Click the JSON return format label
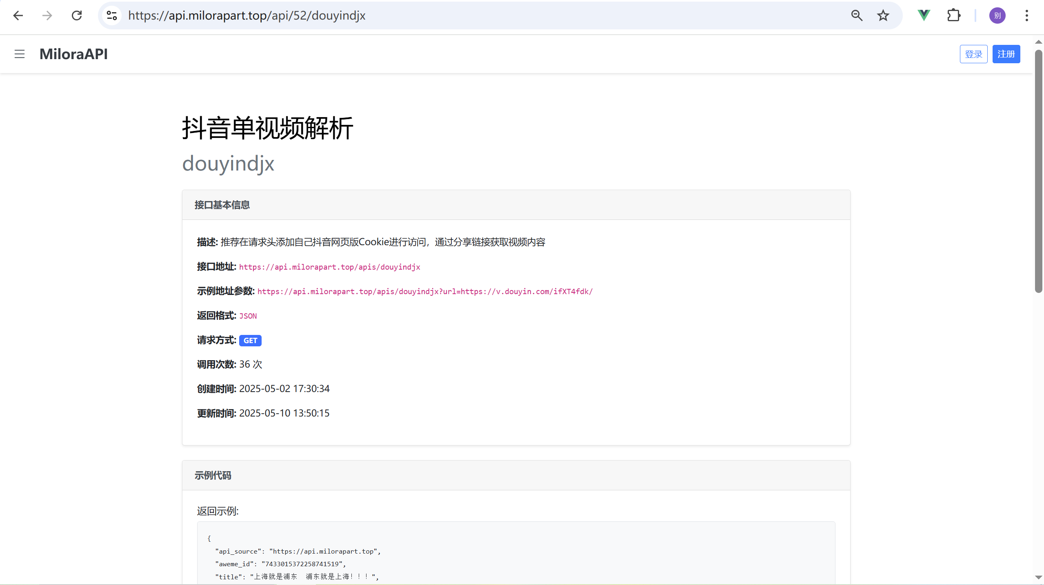This screenshot has width=1044, height=585. (x=248, y=316)
